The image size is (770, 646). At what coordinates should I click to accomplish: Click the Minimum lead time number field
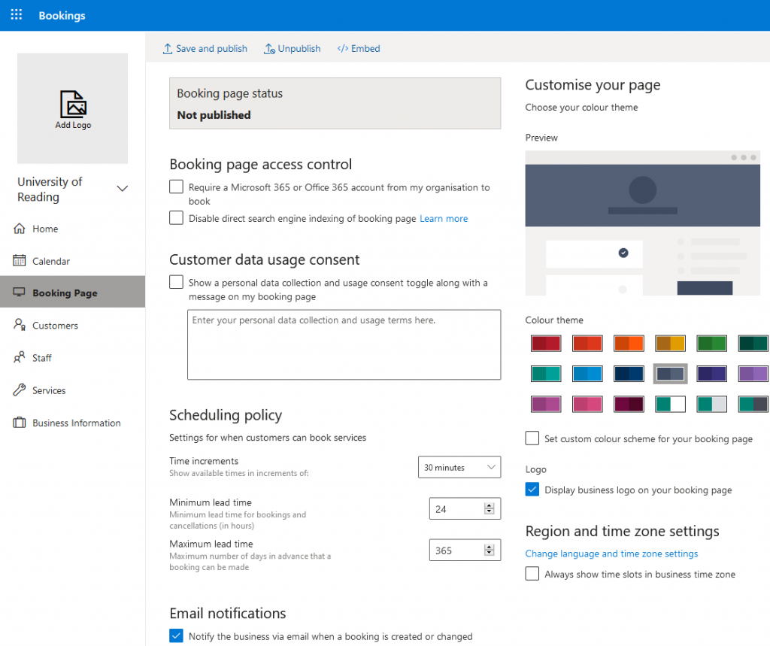click(465, 508)
